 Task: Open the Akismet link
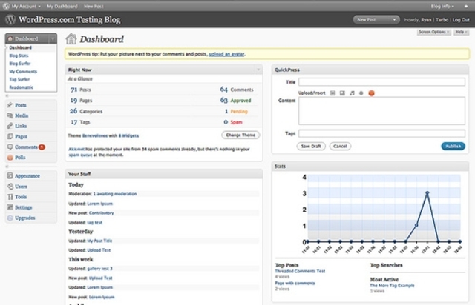tap(76, 149)
